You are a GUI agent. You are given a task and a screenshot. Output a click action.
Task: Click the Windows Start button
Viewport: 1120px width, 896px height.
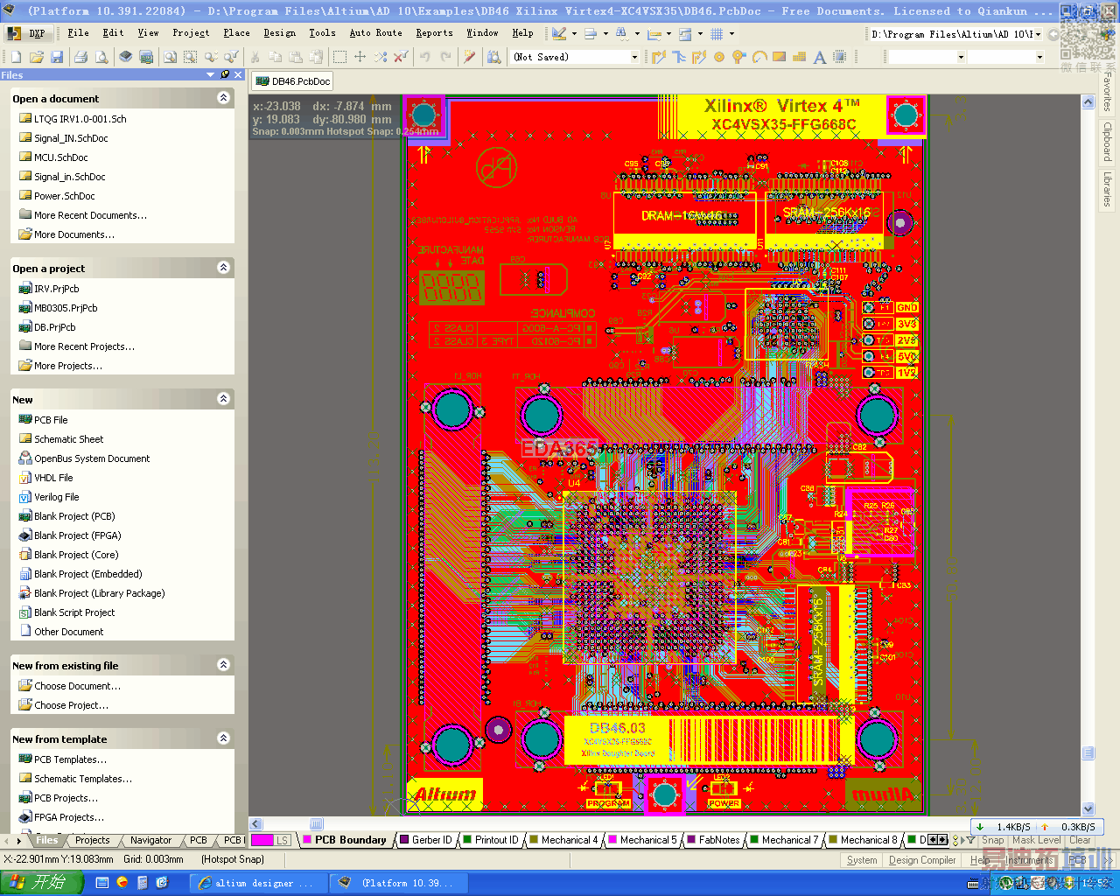41,883
